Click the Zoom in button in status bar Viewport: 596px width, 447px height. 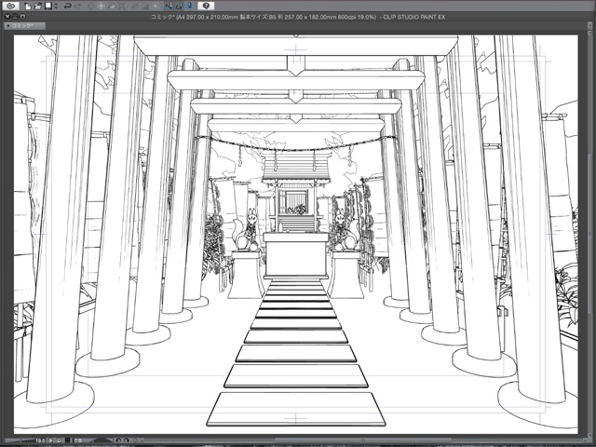[x=59, y=440]
